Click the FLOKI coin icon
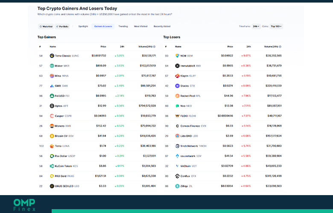The height and width of the screenshot is (213, 333). [x=177, y=116]
